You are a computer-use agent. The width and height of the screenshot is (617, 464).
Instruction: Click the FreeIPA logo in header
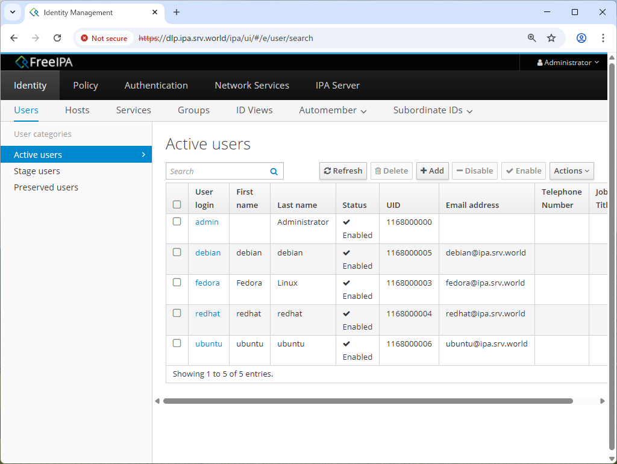[44, 62]
